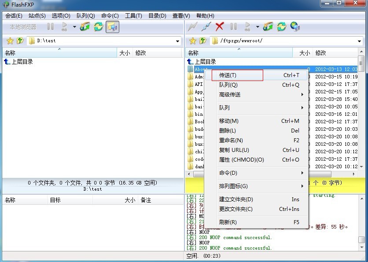Open bookmarks star icon beside D:\test path
Image resolution: width=368 pixels, height=262 pixels.
[10, 41]
